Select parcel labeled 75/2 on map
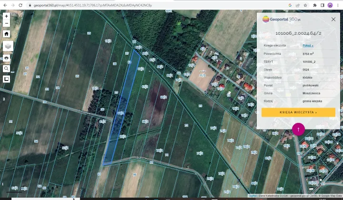The width and height of the screenshot is (343, 200). point(210,179)
